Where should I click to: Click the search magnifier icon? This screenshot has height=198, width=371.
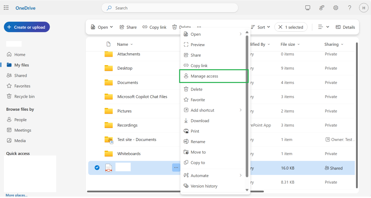coord(109,8)
